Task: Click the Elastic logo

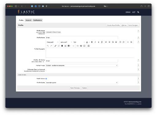Action: click(x=26, y=12)
